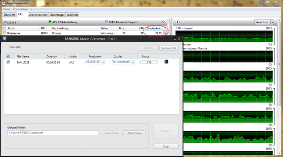283x157 pixels.
Task: Click the 104% Maximale Frequenz indicator
Action: (x=122, y=22)
